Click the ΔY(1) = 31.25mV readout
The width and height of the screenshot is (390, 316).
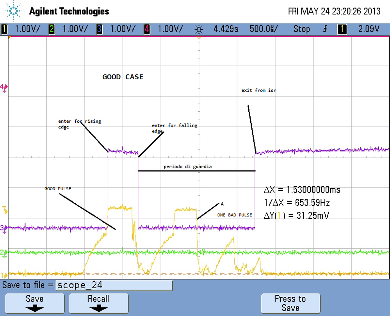296,215
